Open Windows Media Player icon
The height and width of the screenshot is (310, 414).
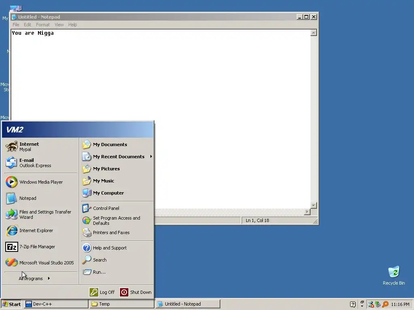[x=12, y=182]
